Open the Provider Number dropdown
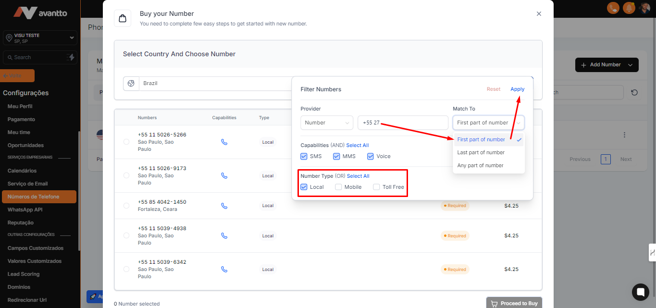Viewport: 656px width, 308px height. pos(327,123)
